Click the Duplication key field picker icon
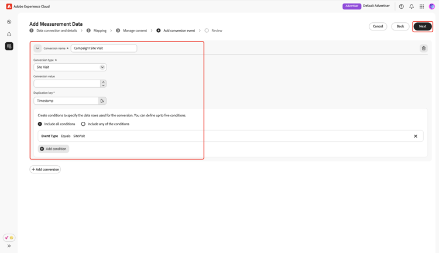Screen dimensions: 439x253 click(102, 101)
